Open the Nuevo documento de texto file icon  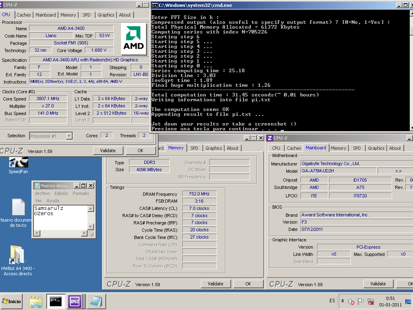point(18,213)
